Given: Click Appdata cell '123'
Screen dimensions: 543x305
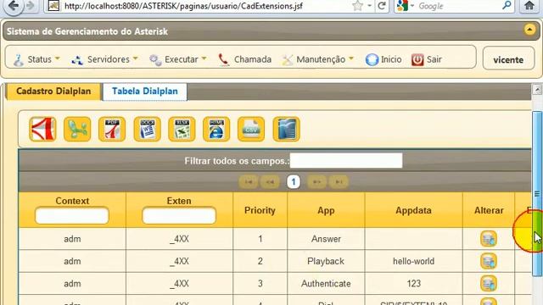Looking at the screenshot, I should pos(413,284).
